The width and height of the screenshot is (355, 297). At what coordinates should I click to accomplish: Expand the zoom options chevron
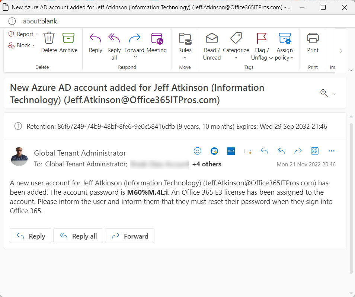tap(335, 94)
